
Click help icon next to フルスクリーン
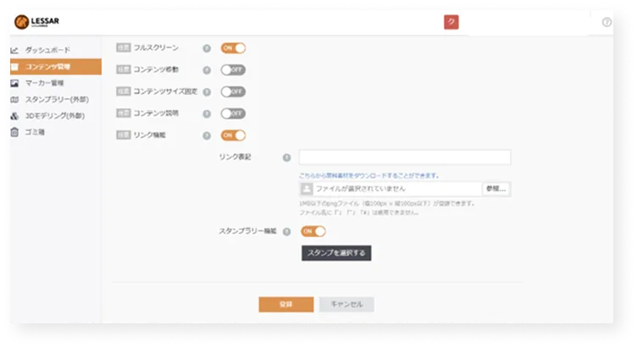[x=207, y=48]
